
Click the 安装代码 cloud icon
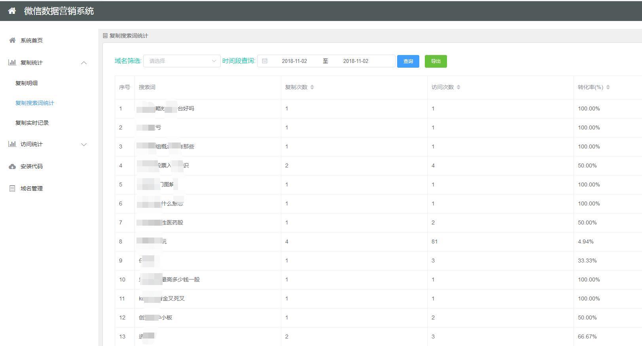click(x=12, y=166)
